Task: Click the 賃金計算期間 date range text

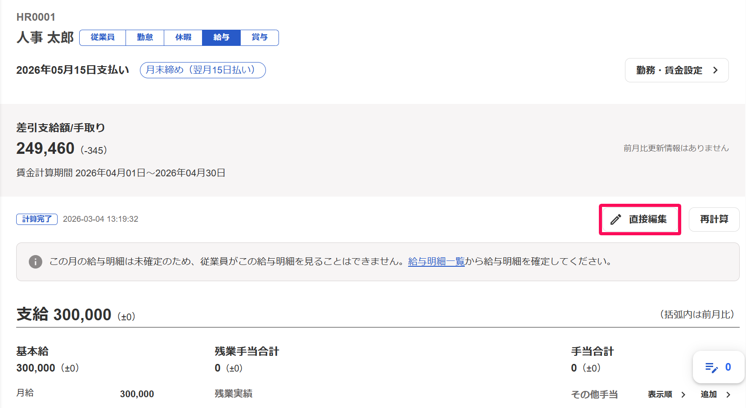Action: 121,173
